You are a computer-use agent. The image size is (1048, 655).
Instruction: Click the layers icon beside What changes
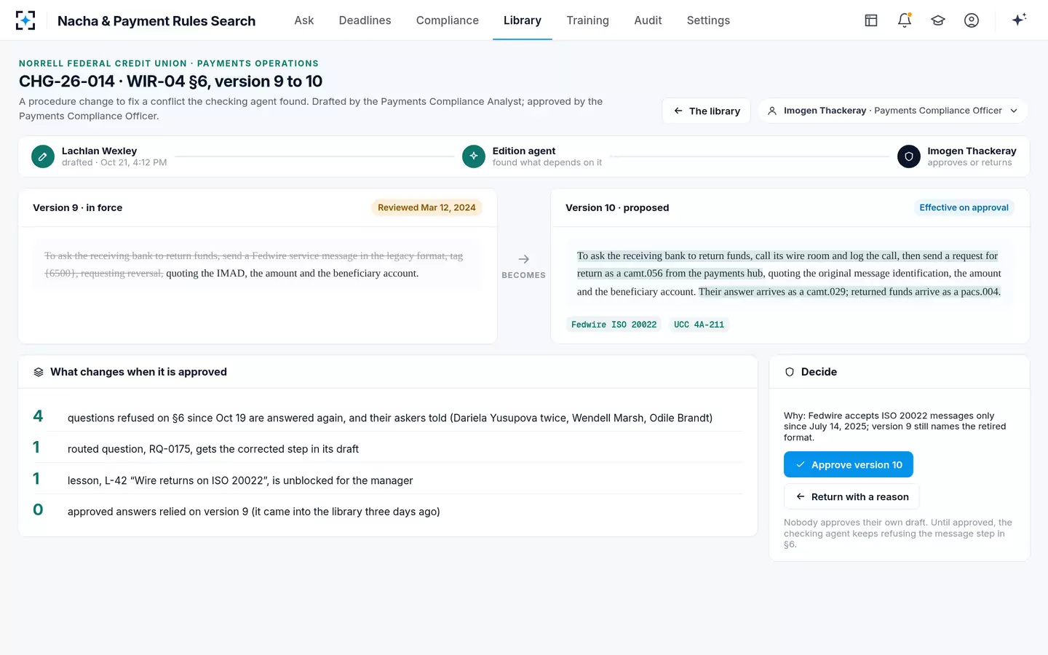coord(39,372)
